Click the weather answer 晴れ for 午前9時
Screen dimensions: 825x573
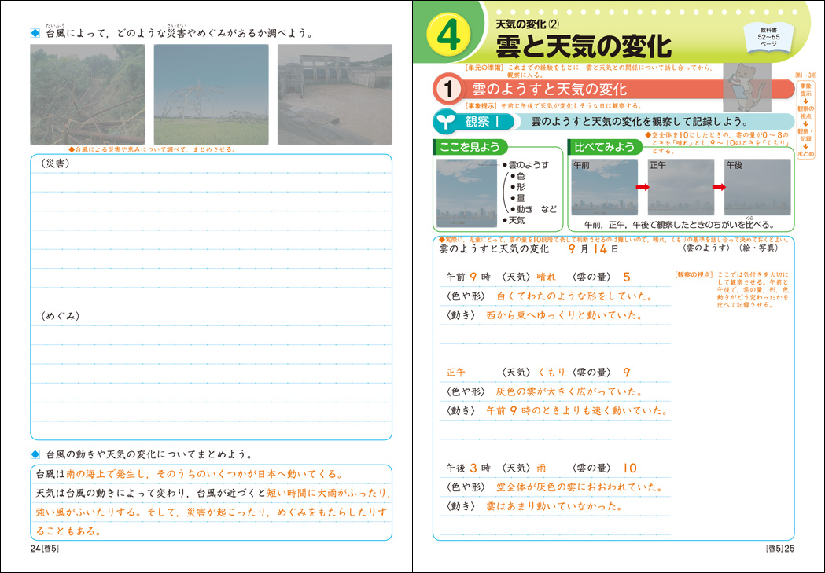(x=546, y=277)
